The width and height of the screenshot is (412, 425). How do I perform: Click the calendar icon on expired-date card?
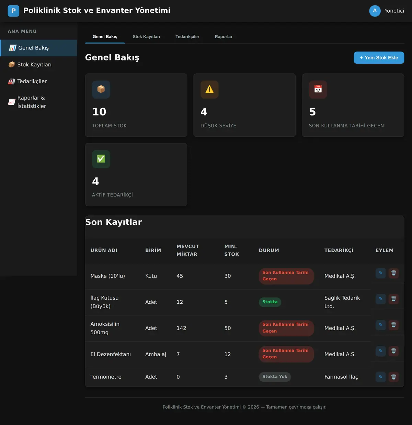coord(318,89)
